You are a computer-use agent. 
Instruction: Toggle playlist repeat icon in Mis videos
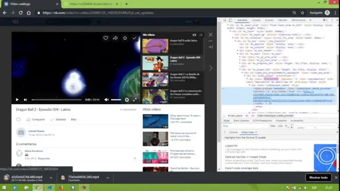194,35
